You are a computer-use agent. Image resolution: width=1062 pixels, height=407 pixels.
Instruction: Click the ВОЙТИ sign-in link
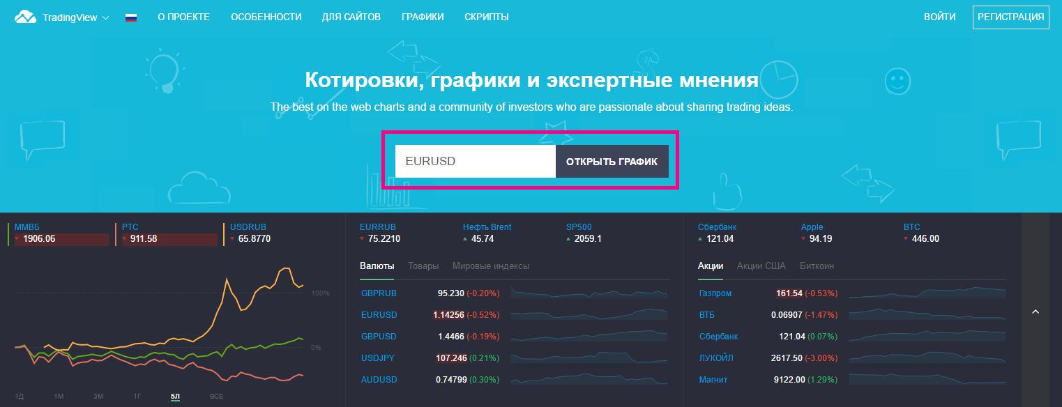click(x=939, y=17)
